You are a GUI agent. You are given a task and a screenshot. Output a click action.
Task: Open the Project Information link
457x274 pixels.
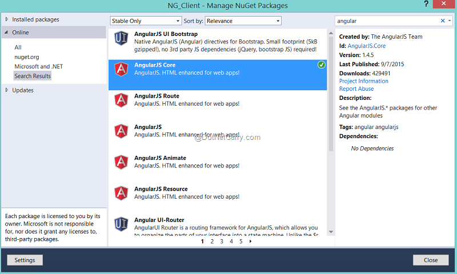[x=364, y=81]
